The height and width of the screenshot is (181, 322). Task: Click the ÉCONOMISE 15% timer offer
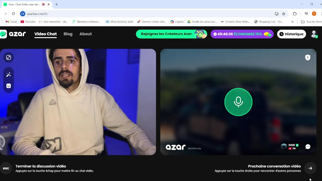(242, 34)
